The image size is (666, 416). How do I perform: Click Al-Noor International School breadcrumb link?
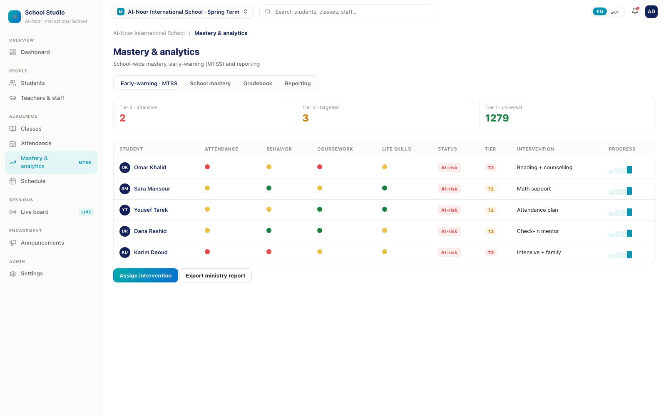click(149, 33)
